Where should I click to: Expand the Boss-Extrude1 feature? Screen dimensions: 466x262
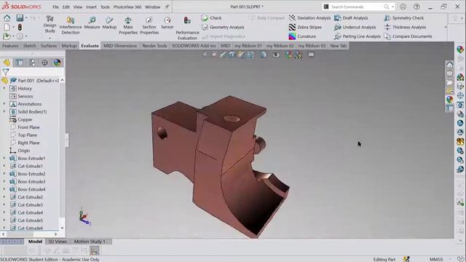4,158
